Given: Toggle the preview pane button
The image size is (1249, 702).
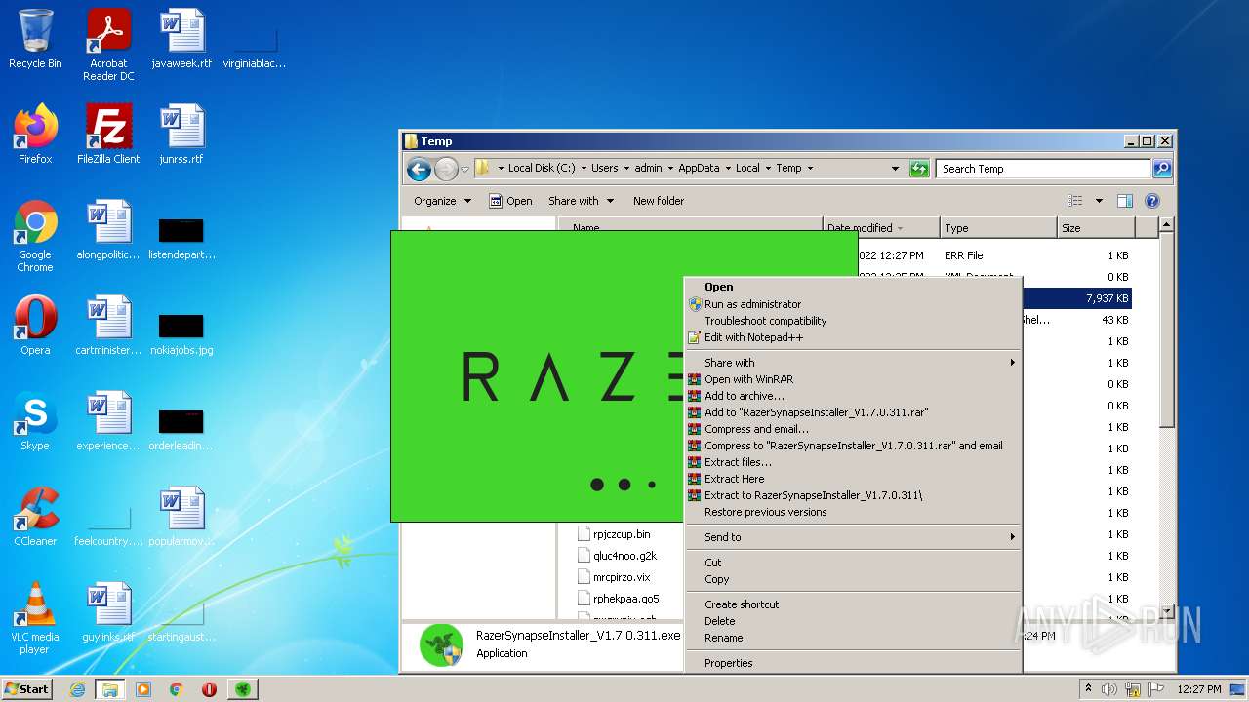Looking at the screenshot, I should click(x=1125, y=201).
